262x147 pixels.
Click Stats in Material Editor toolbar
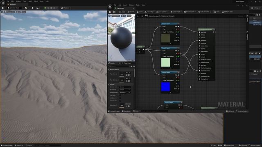(217, 12)
